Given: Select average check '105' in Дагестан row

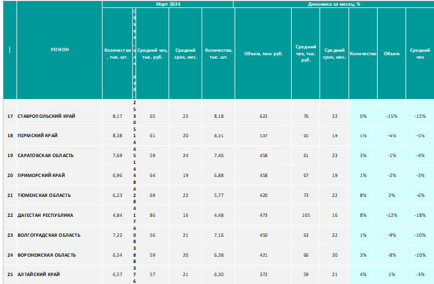Looking at the screenshot, I should tap(306, 215).
